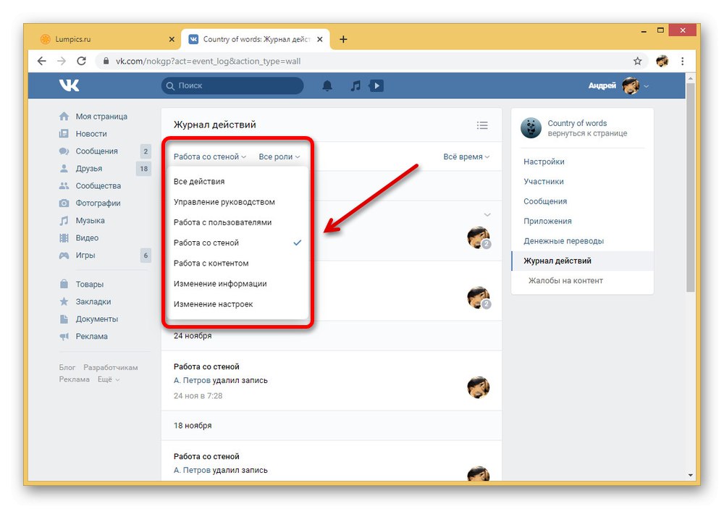
Task: Open Моя страница home icon
Action: tap(64, 117)
